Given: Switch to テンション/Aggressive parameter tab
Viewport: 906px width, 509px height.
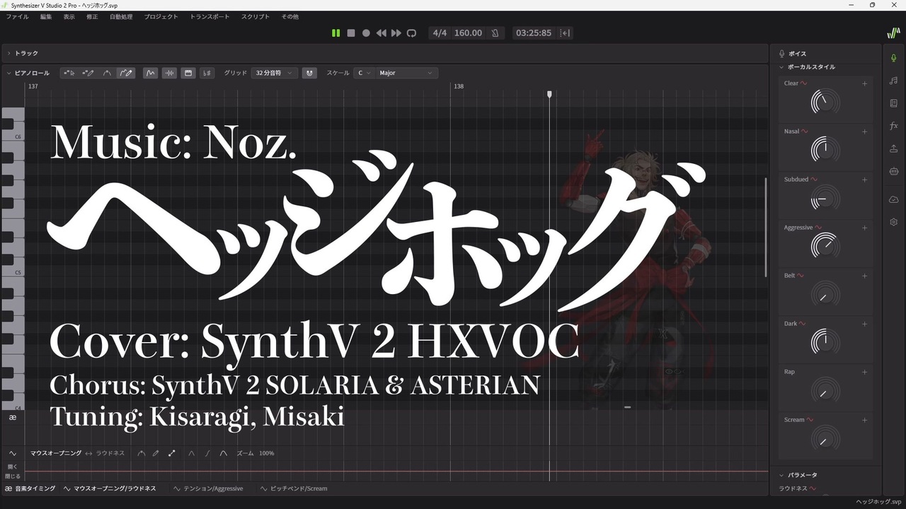Looking at the screenshot, I should coord(208,488).
